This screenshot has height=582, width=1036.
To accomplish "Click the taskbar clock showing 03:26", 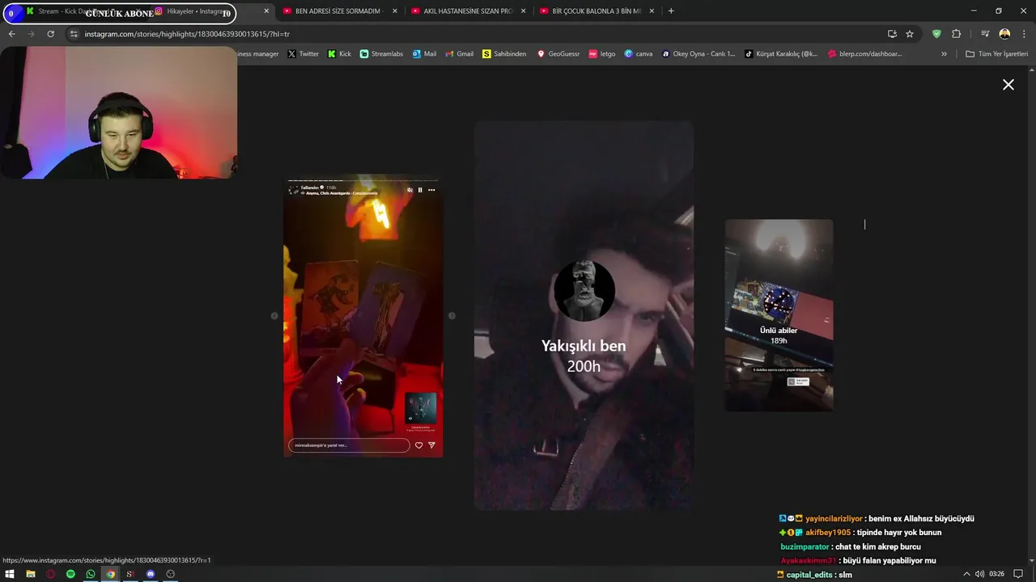I will point(996,574).
